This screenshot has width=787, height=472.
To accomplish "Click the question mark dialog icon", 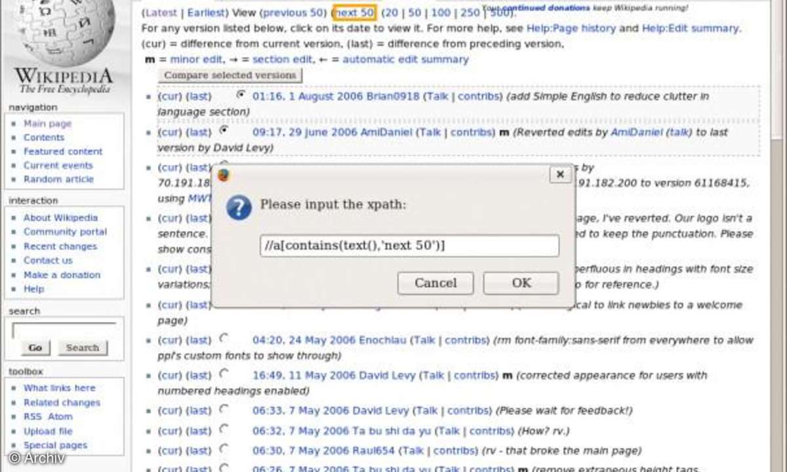I will point(239,207).
